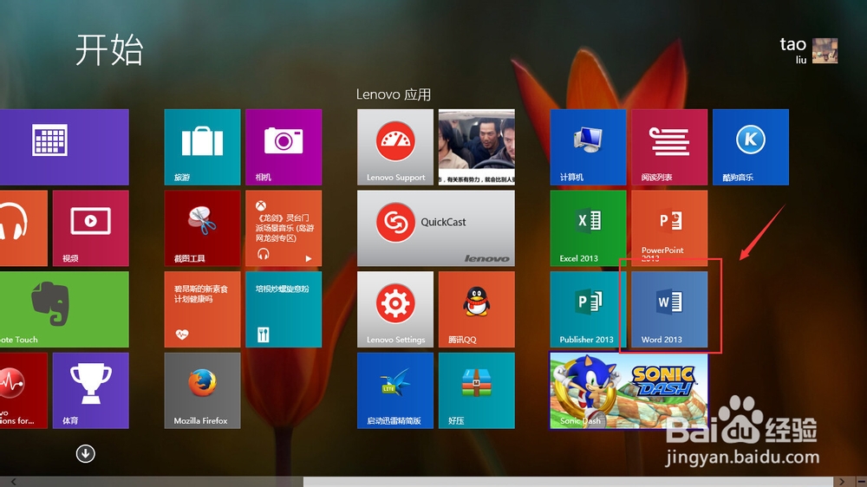The image size is (867, 487).
Task: Open the food tile 培根炒螺旋意粉
Action: (x=284, y=309)
